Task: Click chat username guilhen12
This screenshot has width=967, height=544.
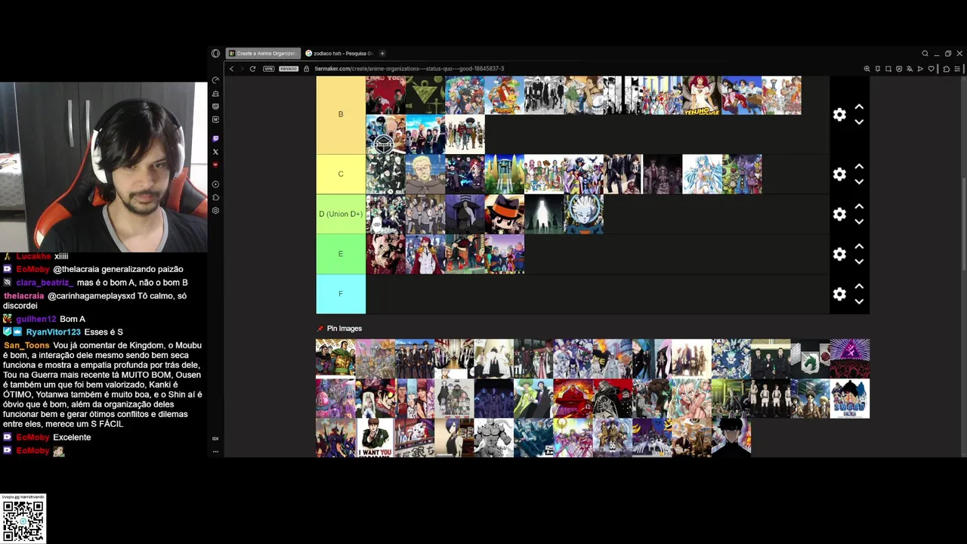Action: [36, 319]
